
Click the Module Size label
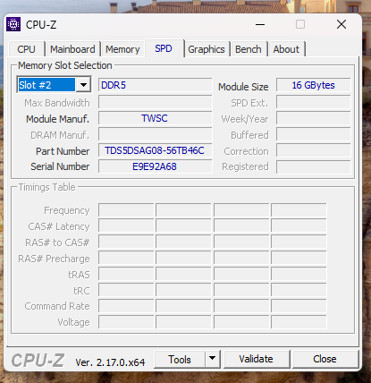point(243,87)
